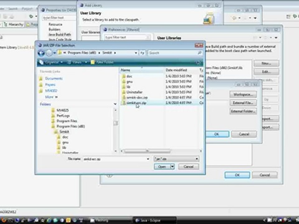Viewport: 299px width, 224px height.
Task: Cancel the JAR/ZIP File Selection dialog
Action: coord(188,167)
